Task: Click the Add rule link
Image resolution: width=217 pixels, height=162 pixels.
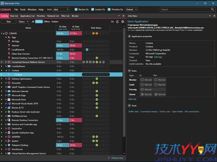Action: coord(132,99)
